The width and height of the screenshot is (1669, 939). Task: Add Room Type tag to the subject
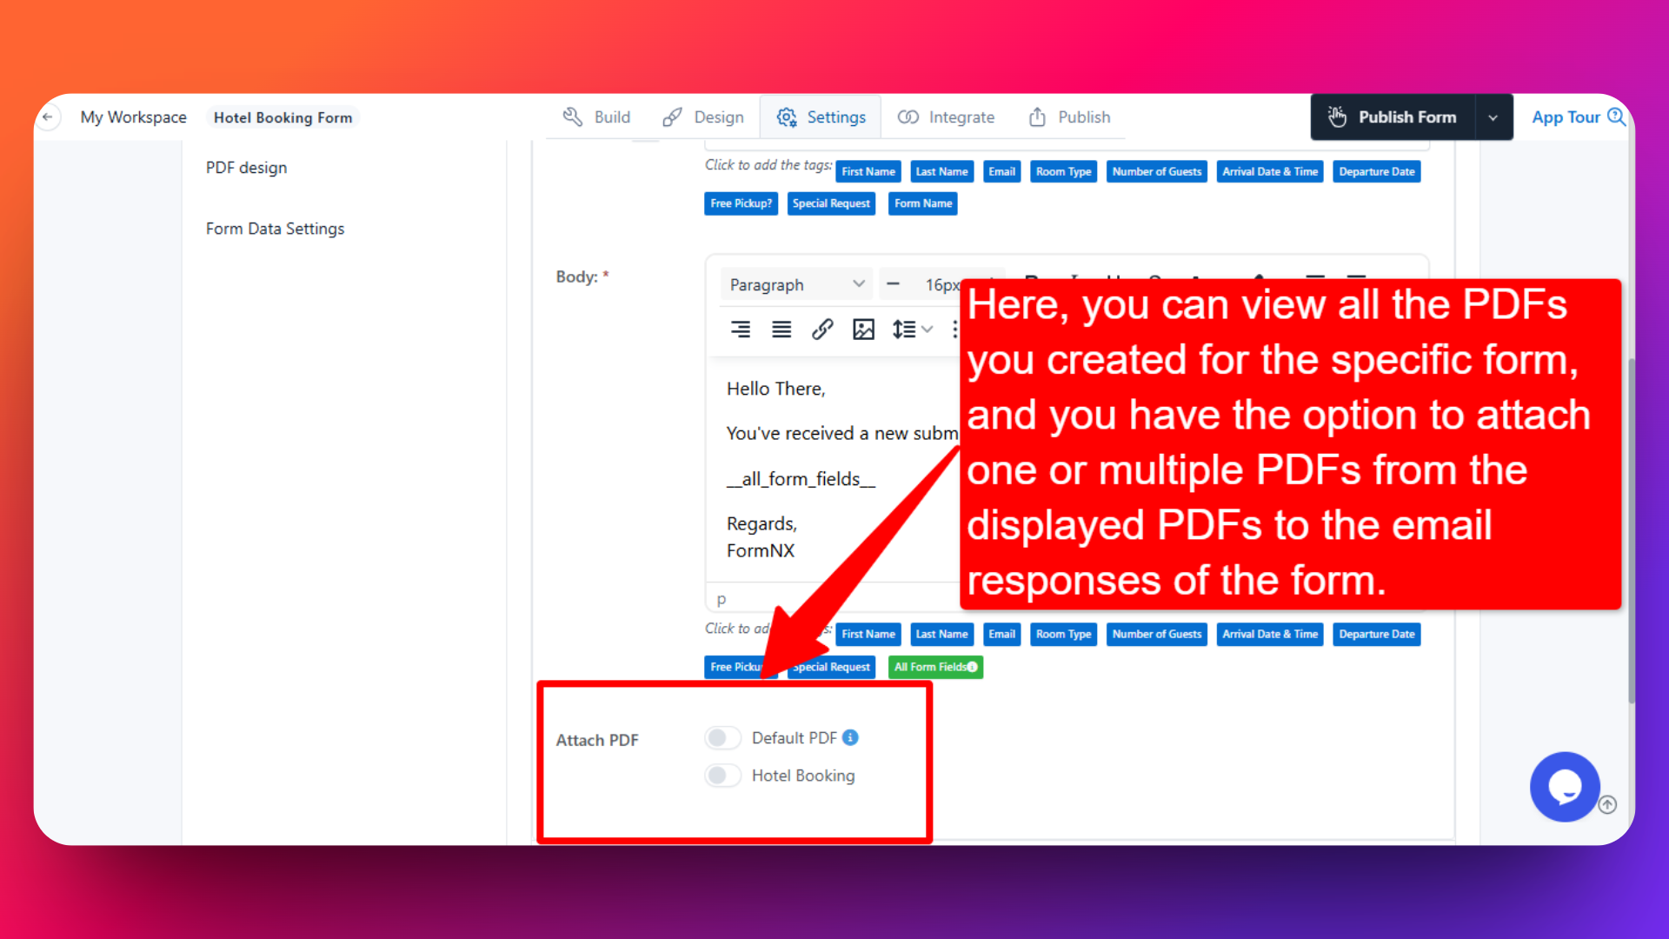[1063, 171]
